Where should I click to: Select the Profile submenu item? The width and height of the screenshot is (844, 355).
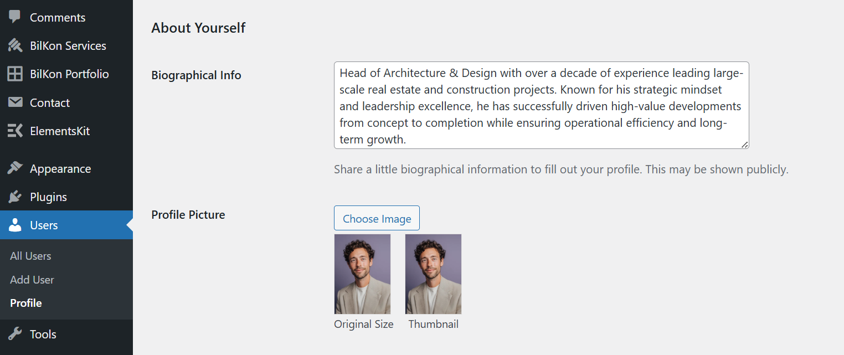click(x=26, y=303)
